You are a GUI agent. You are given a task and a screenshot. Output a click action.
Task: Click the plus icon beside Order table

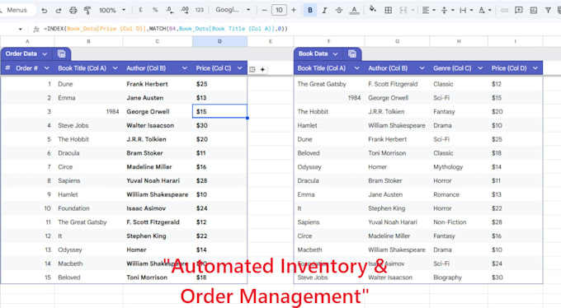click(x=262, y=69)
